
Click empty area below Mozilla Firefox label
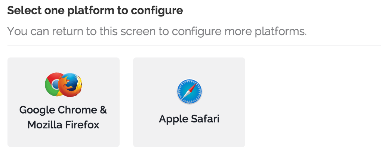point(63,138)
